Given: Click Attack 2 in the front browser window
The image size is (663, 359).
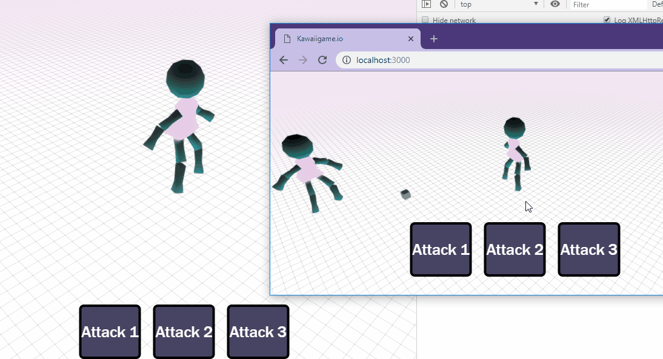Looking at the screenshot, I should click(x=515, y=249).
